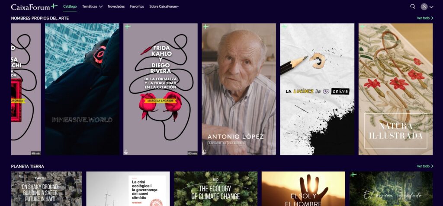Open The Ecology of Climate Change thumbnail
The image size is (443, 206).
click(x=215, y=188)
